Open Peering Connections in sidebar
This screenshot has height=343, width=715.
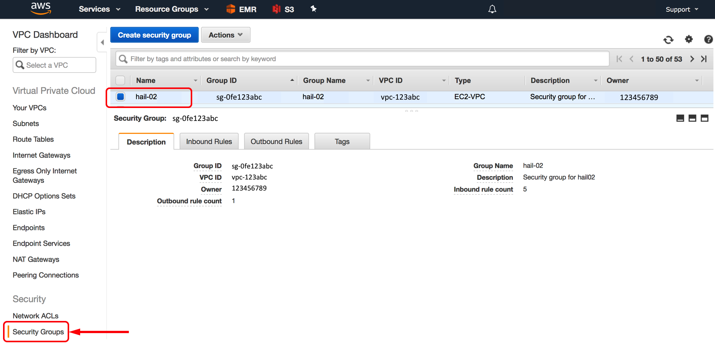(46, 275)
